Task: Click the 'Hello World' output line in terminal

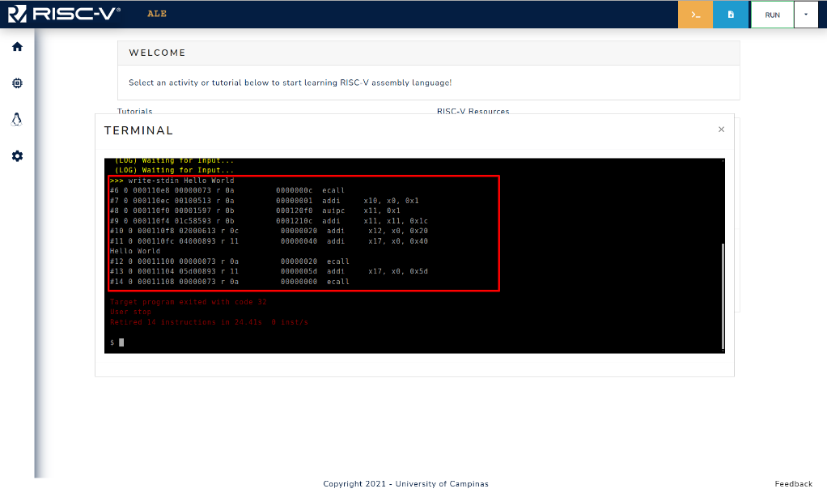Action: click(x=135, y=251)
